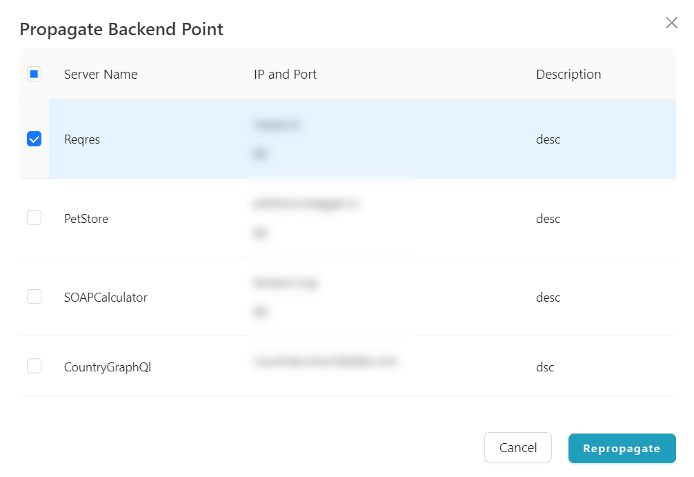The height and width of the screenshot is (477, 694).
Task: Enable the CountryGraphQl server checkbox
Action: pyautogui.click(x=34, y=366)
